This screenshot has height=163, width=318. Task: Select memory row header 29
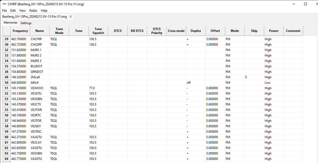click(x=6, y=39)
